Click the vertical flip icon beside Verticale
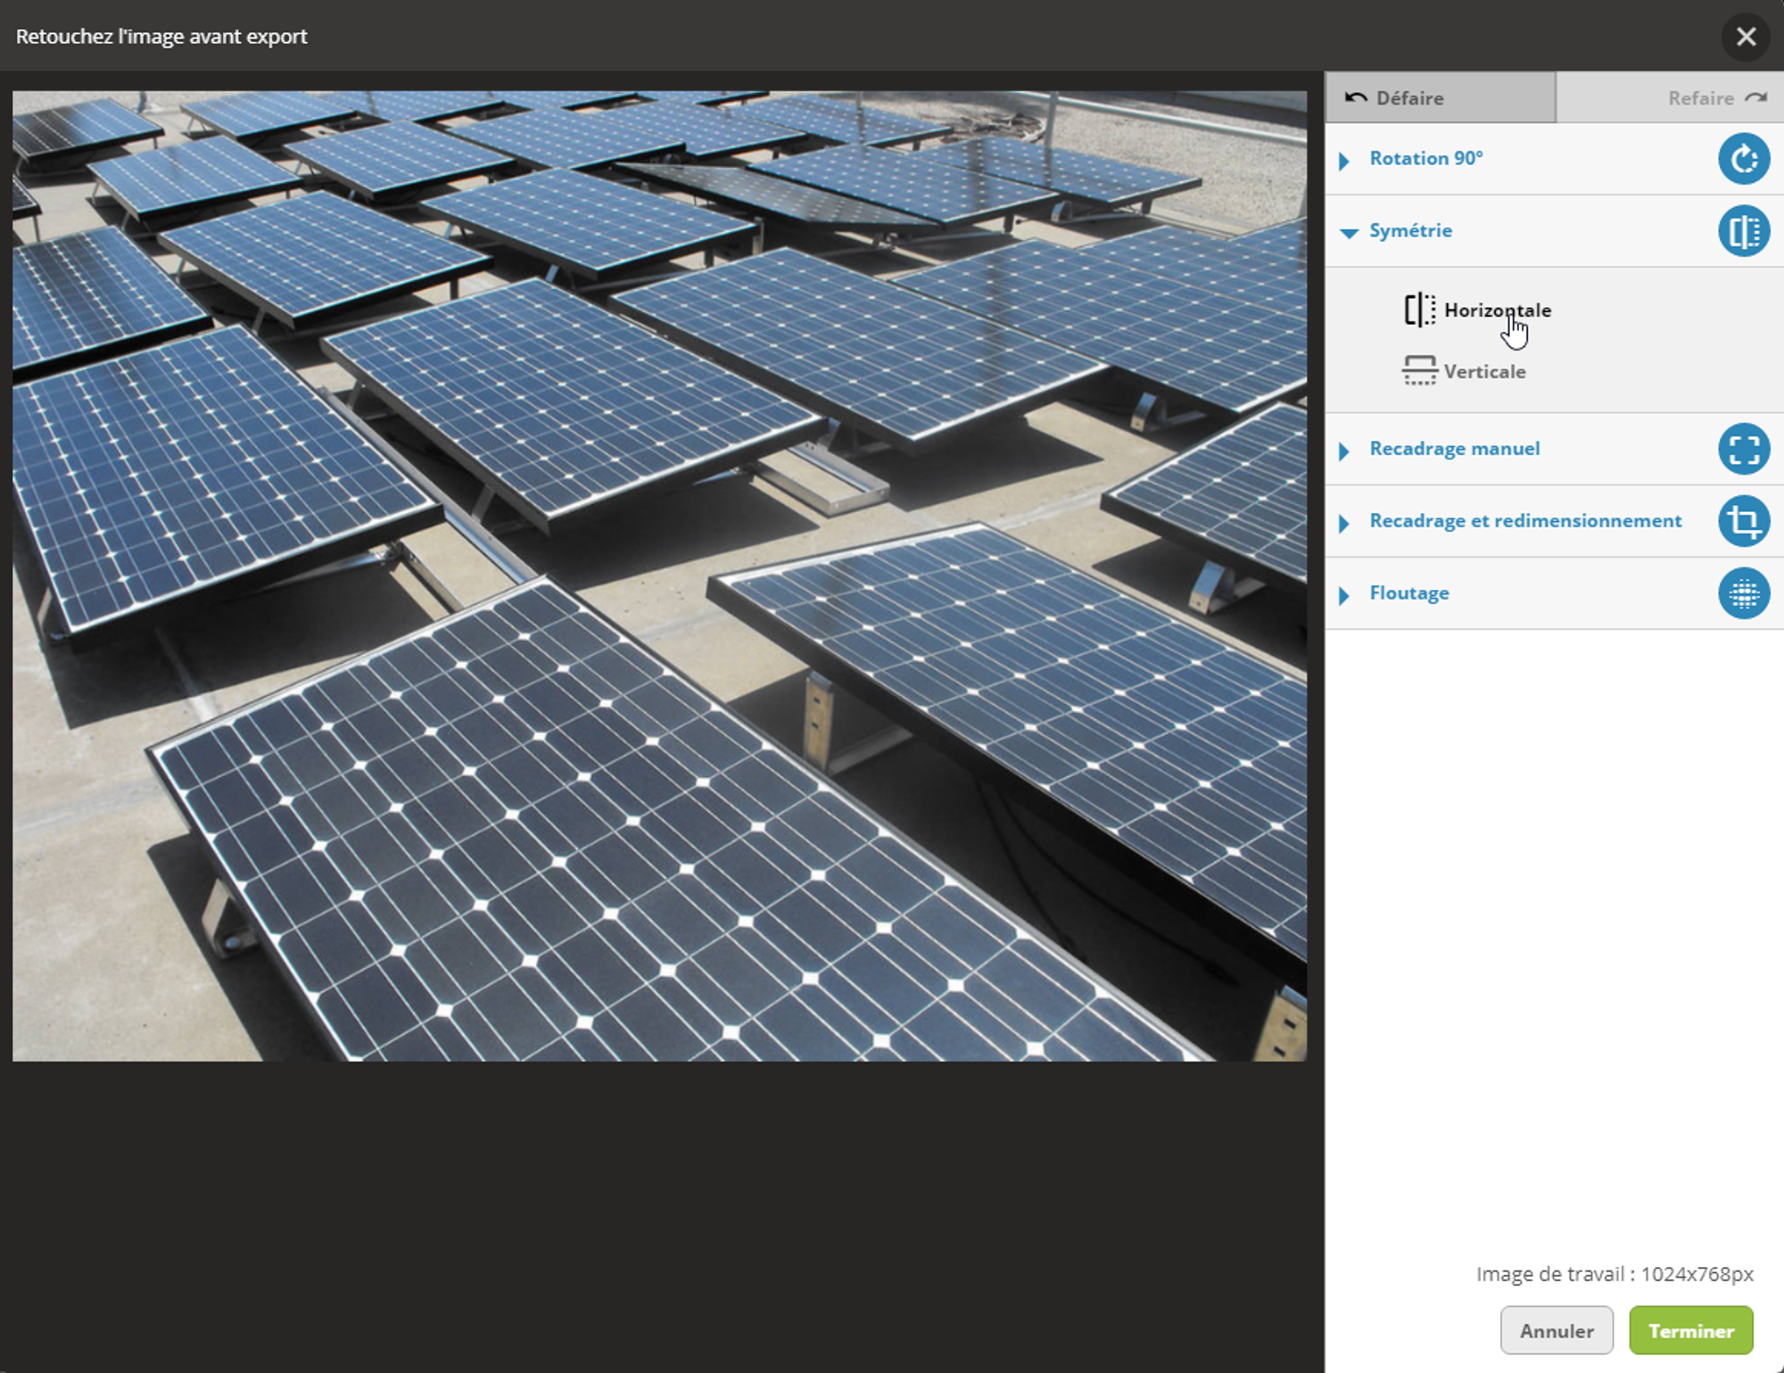The width and height of the screenshot is (1784, 1373). click(1419, 371)
